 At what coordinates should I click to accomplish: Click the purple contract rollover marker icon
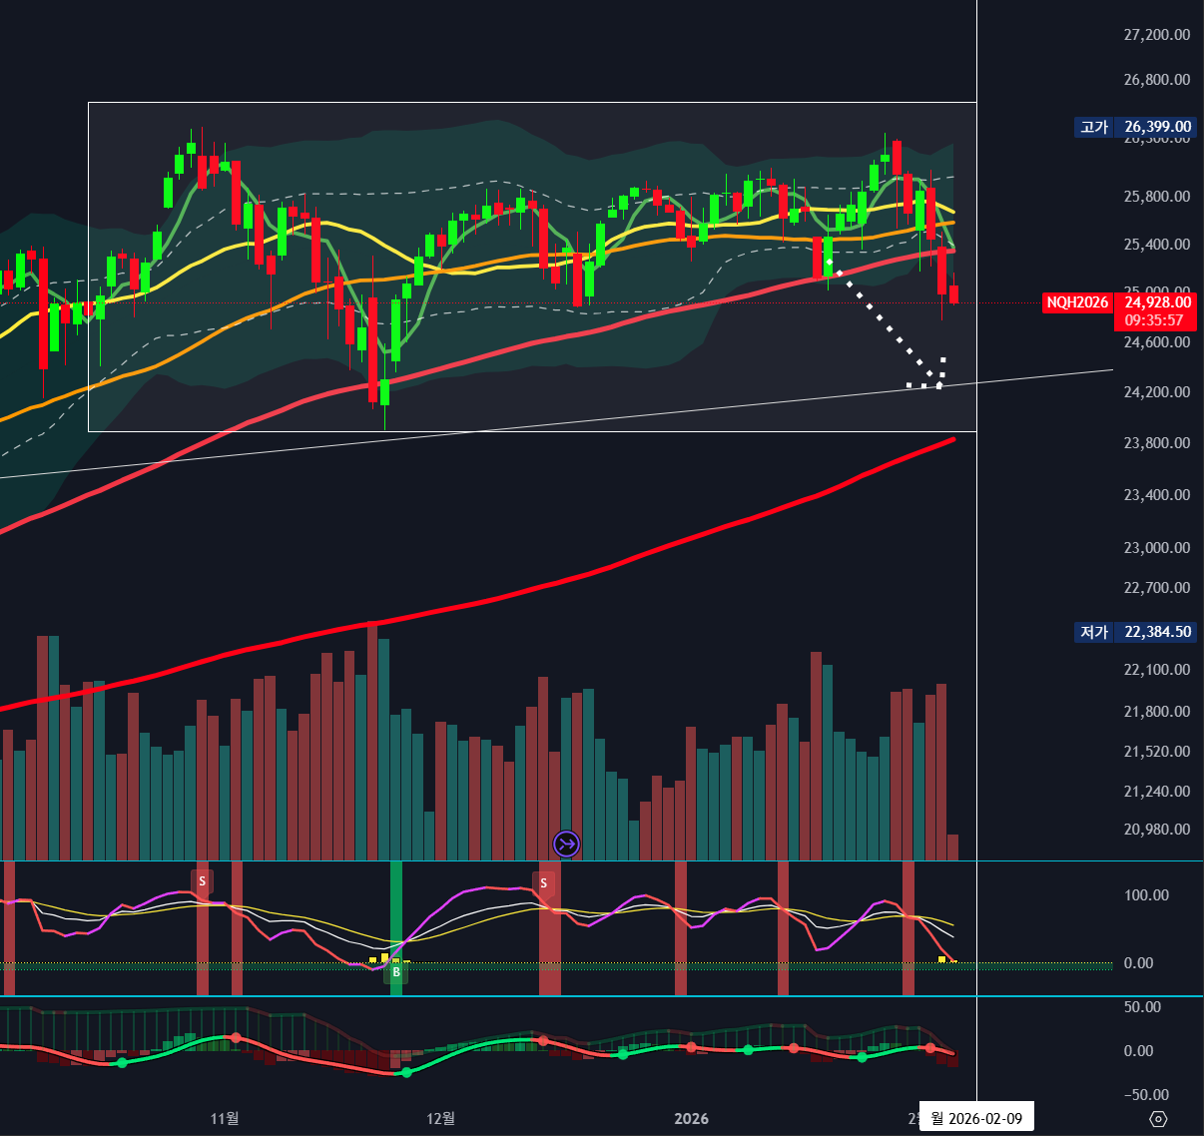[x=566, y=845]
